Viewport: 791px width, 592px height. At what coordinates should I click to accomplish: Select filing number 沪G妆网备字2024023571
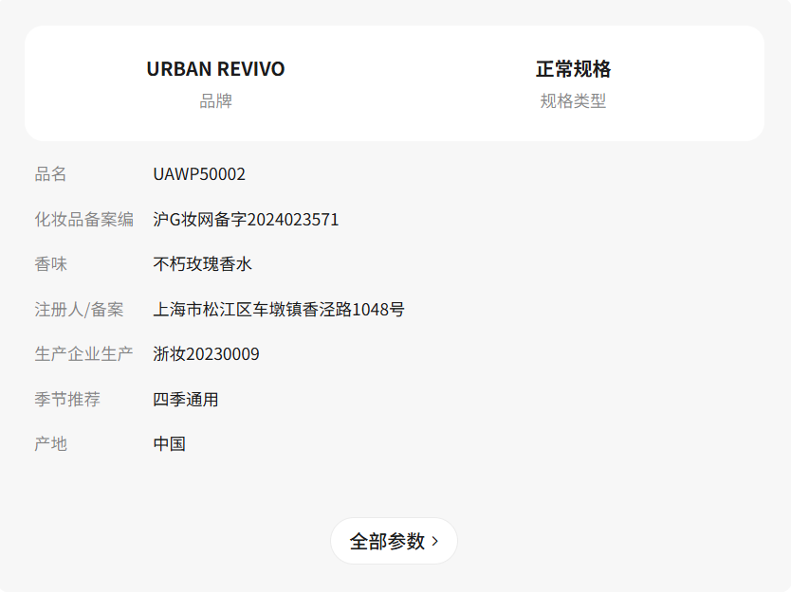click(247, 219)
